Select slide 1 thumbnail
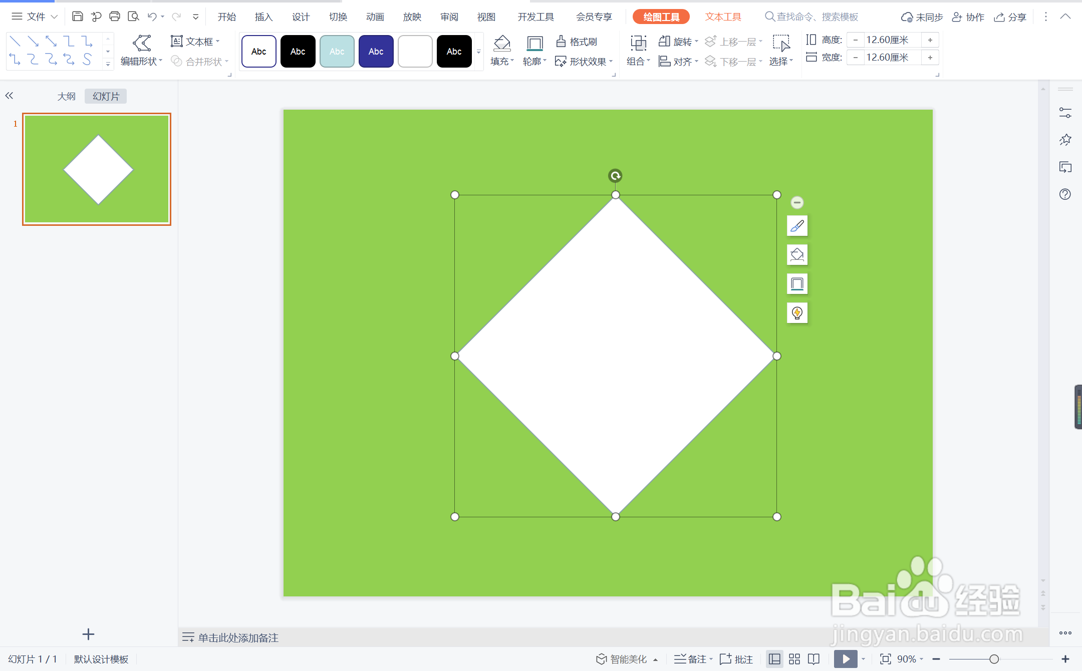The width and height of the screenshot is (1082, 671). 97,169
